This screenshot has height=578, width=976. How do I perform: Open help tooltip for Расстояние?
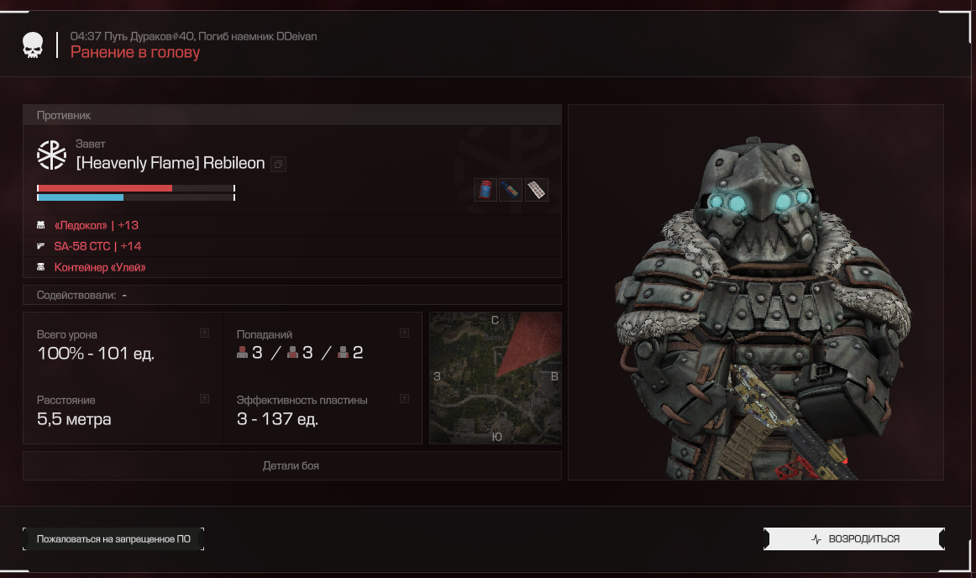[x=204, y=399]
